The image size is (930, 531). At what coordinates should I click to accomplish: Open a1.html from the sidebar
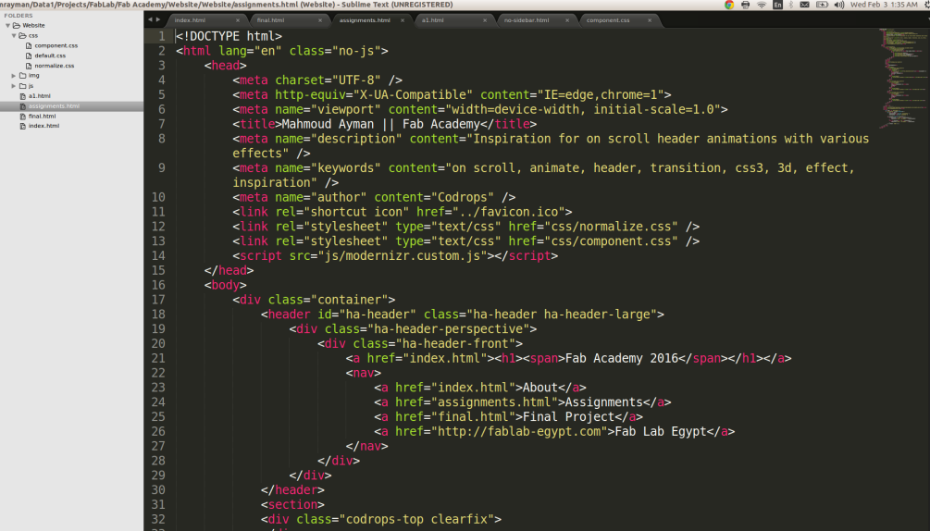click(x=39, y=96)
